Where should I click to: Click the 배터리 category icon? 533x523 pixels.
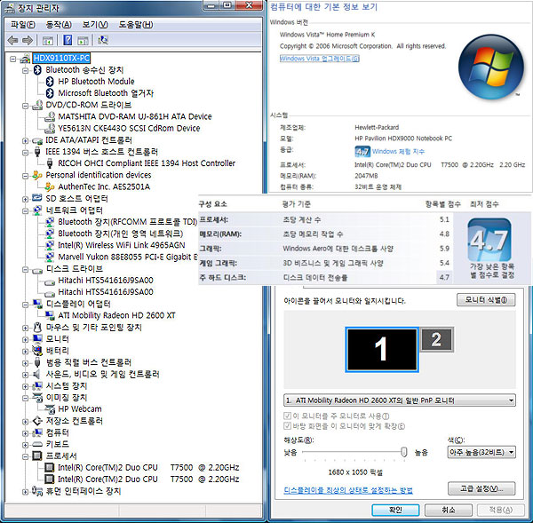coord(37,351)
